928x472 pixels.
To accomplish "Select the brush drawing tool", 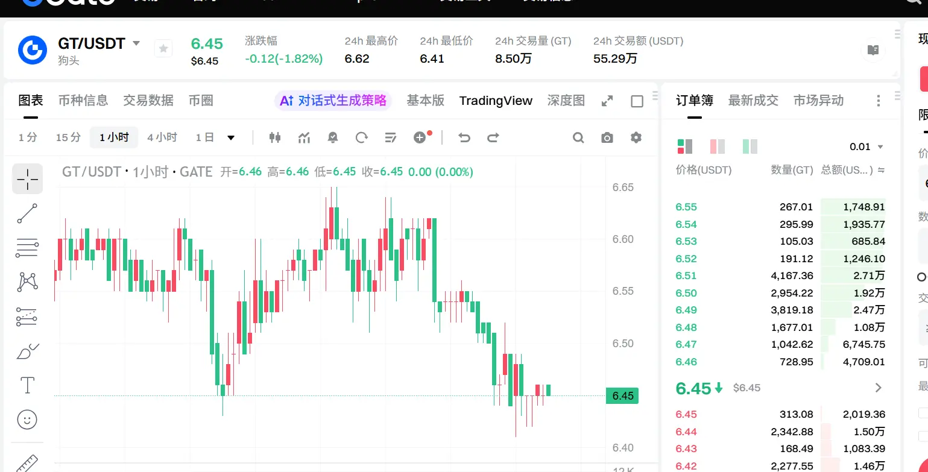I will [x=27, y=351].
